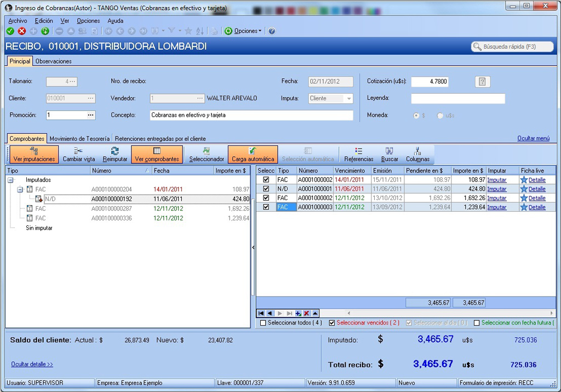Uncheck the row with Emisión 13/09/2012
The height and width of the screenshot is (392, 561).
pos(266,207)
